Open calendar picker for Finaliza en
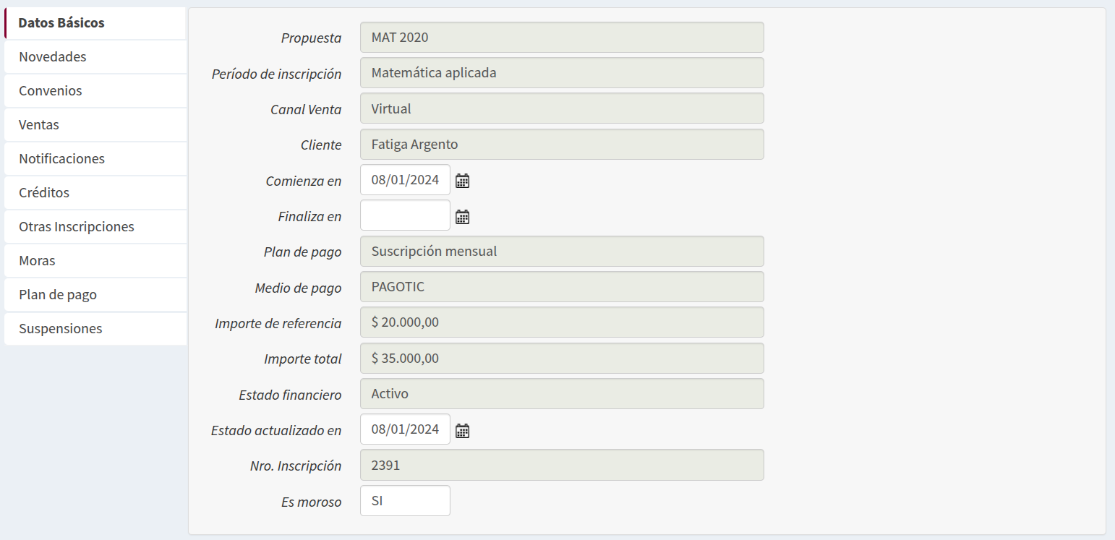The width and height of the screenshot is (1115, 540). point(463,216)
